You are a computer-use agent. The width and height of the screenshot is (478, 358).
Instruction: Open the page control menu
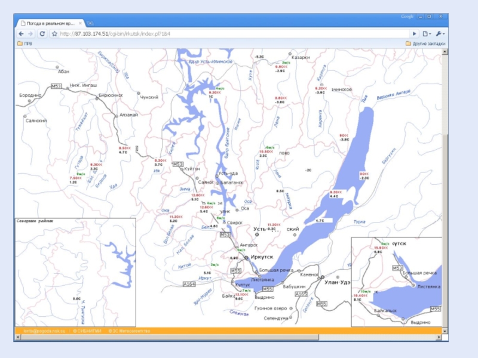(x=427, y=34)
